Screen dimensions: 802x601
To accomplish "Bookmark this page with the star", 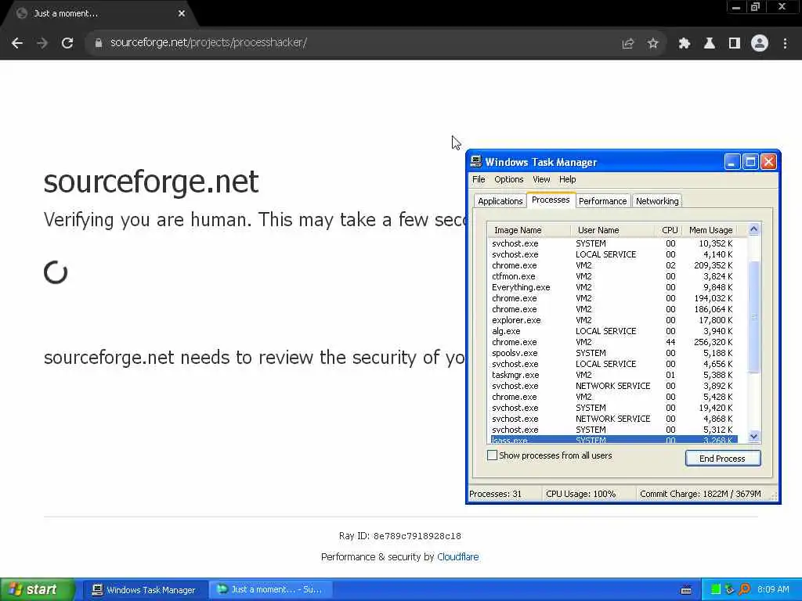I will coord(652,44).
